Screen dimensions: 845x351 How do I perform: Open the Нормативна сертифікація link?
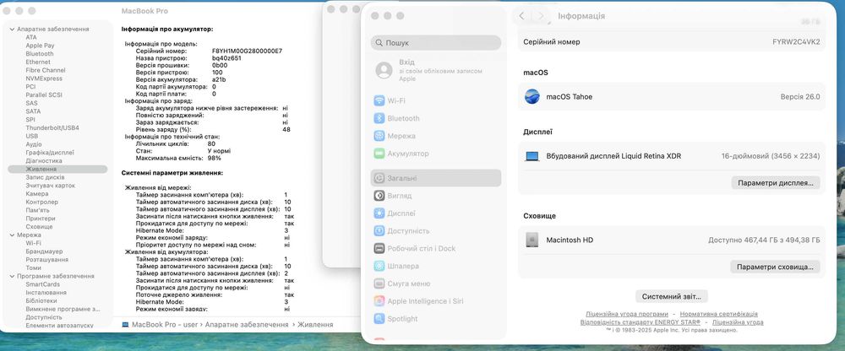718,314
